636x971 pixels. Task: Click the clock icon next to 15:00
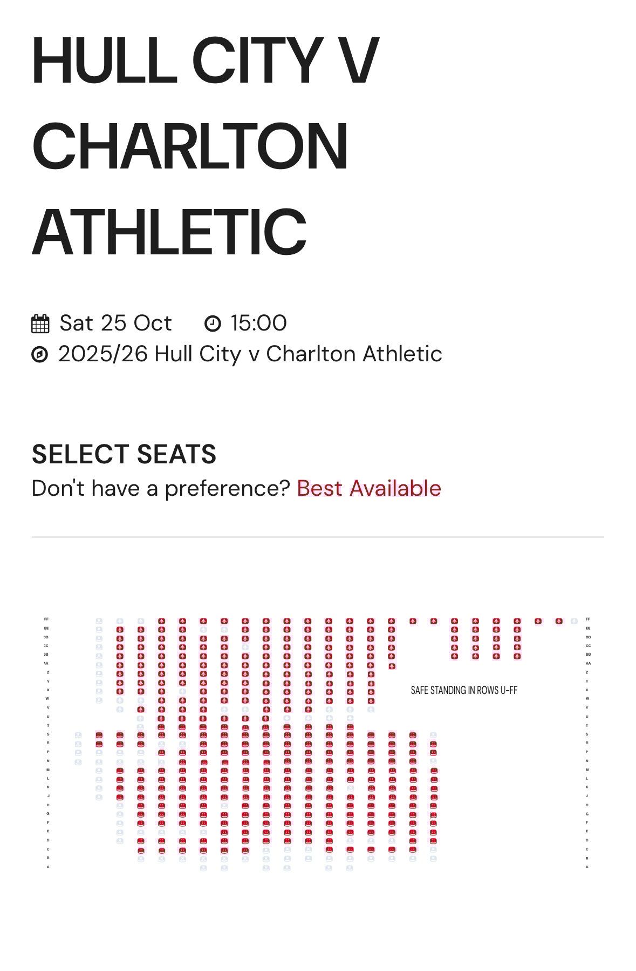(213, 323)
